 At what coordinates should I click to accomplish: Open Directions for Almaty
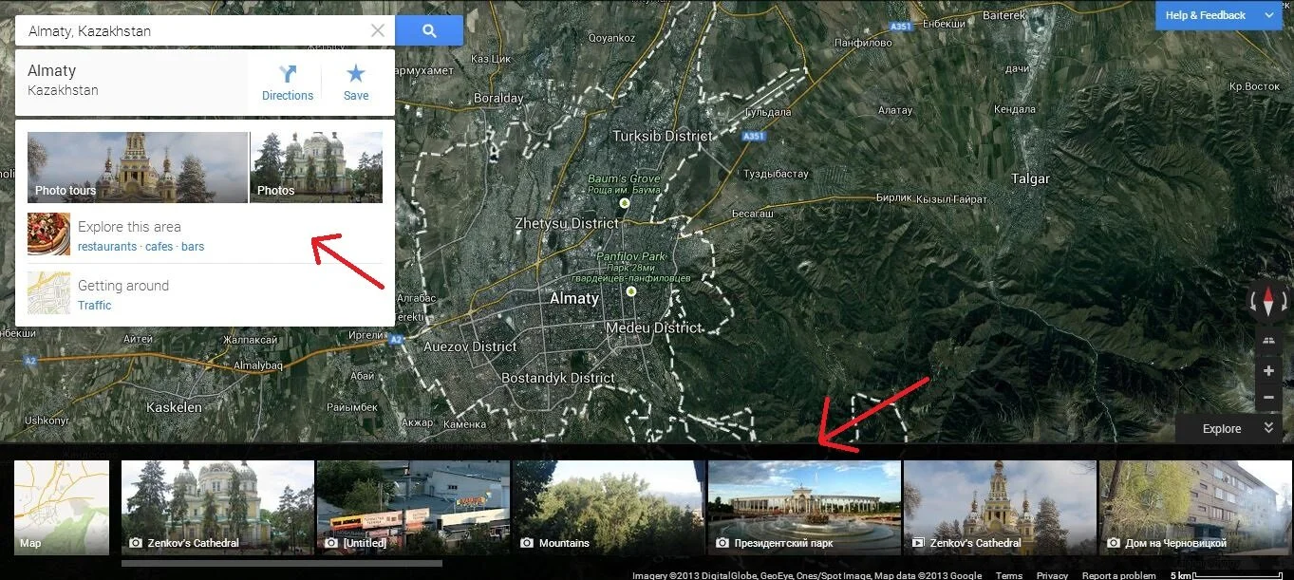pos(288,83)
